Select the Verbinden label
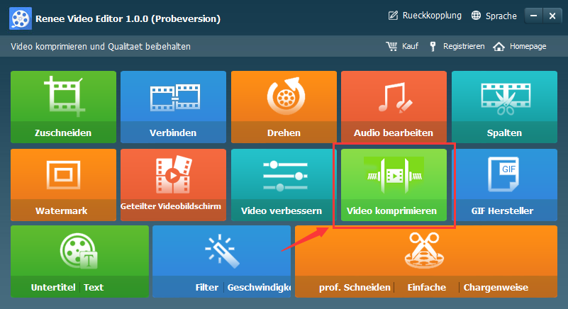Screen dimensions: 568x309 pos(173,133)
